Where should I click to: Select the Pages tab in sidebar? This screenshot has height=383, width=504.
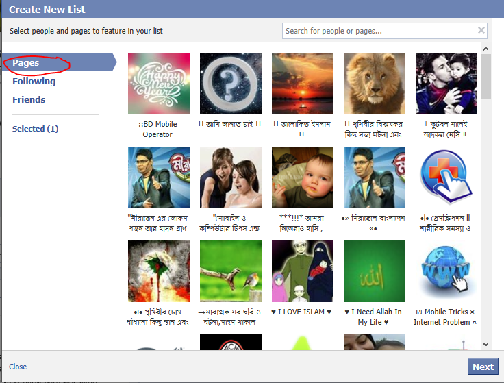[x=58, y=62]
